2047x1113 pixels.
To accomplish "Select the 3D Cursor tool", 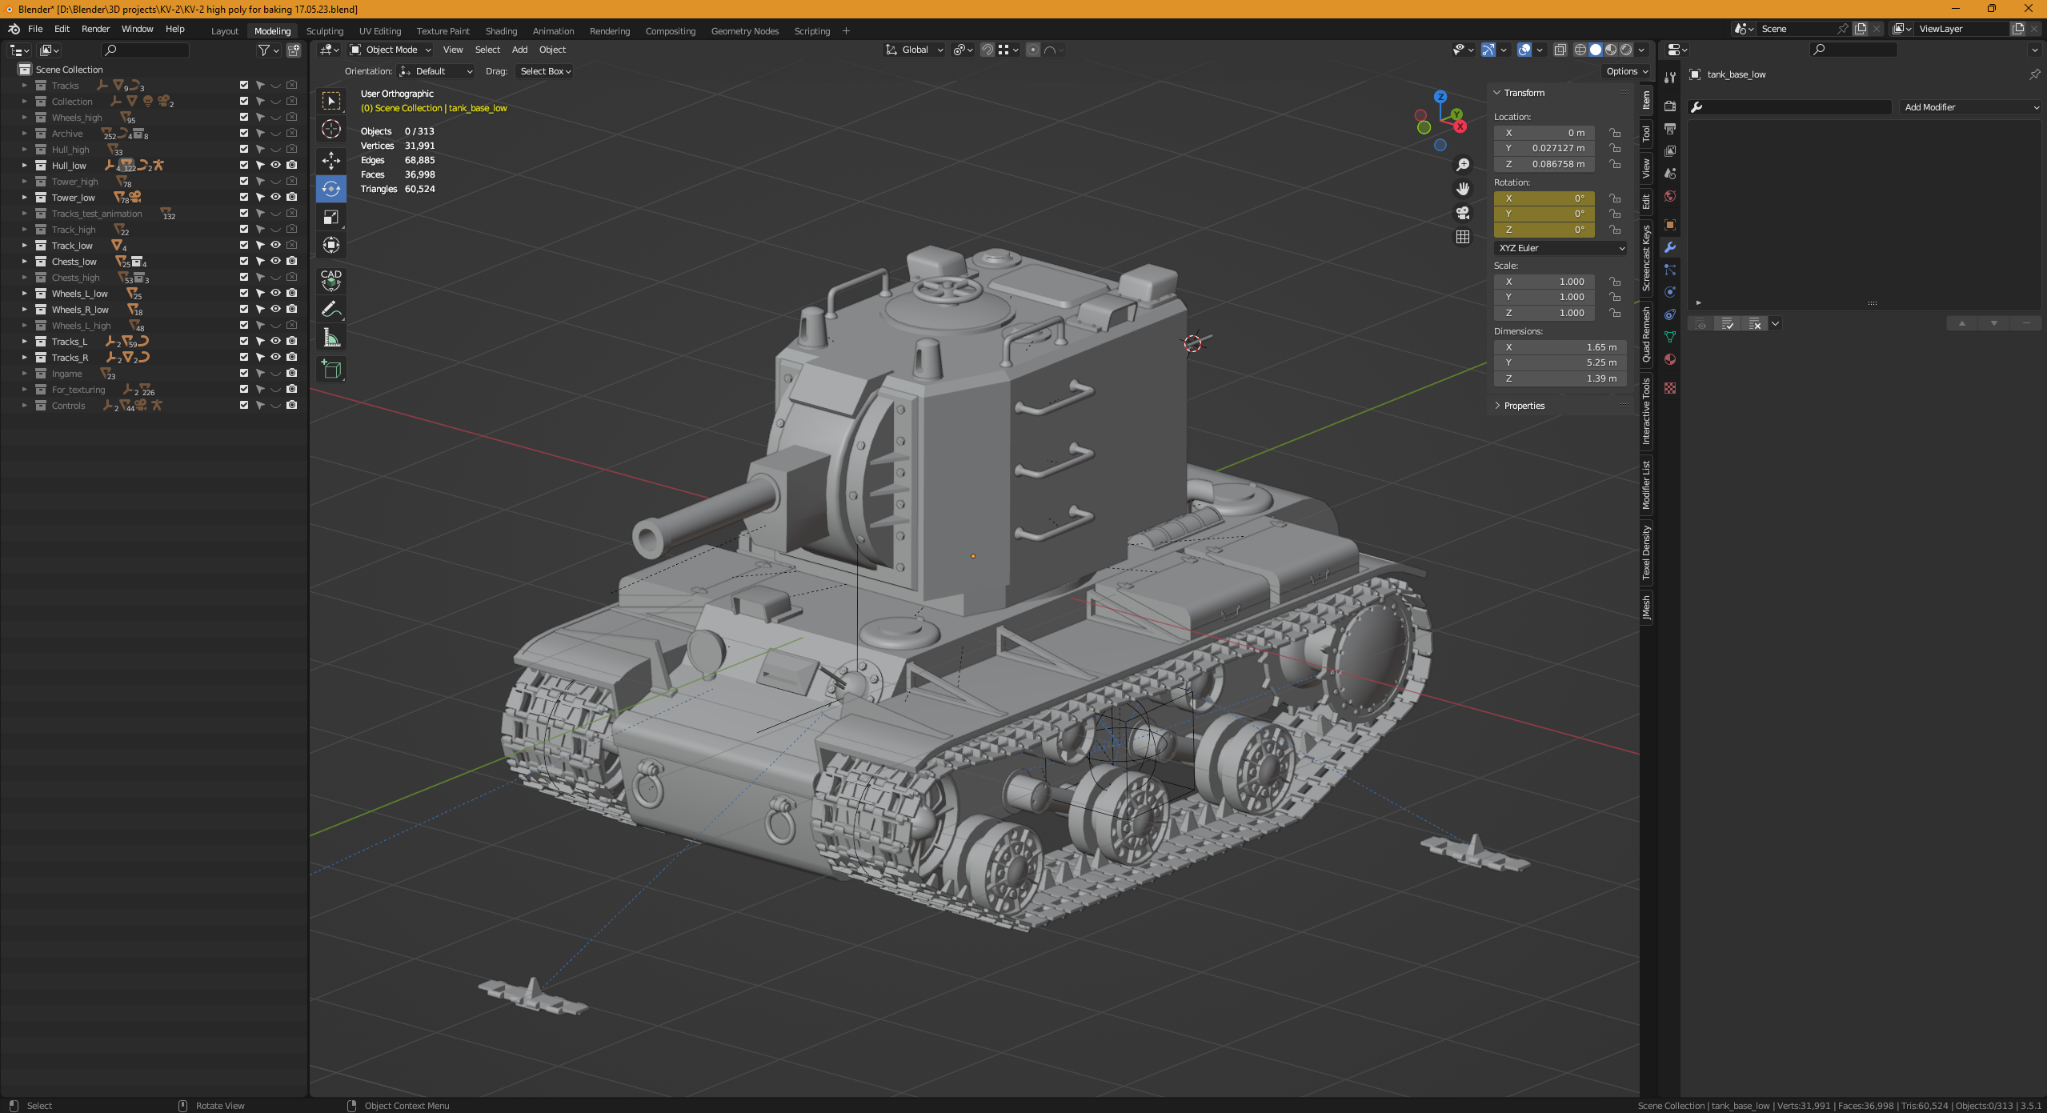I will tap(330, 130).
